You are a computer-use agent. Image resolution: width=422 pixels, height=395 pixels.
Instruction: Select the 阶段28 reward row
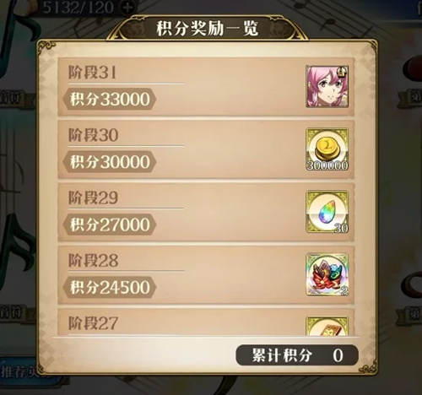[x=206, y=274]
